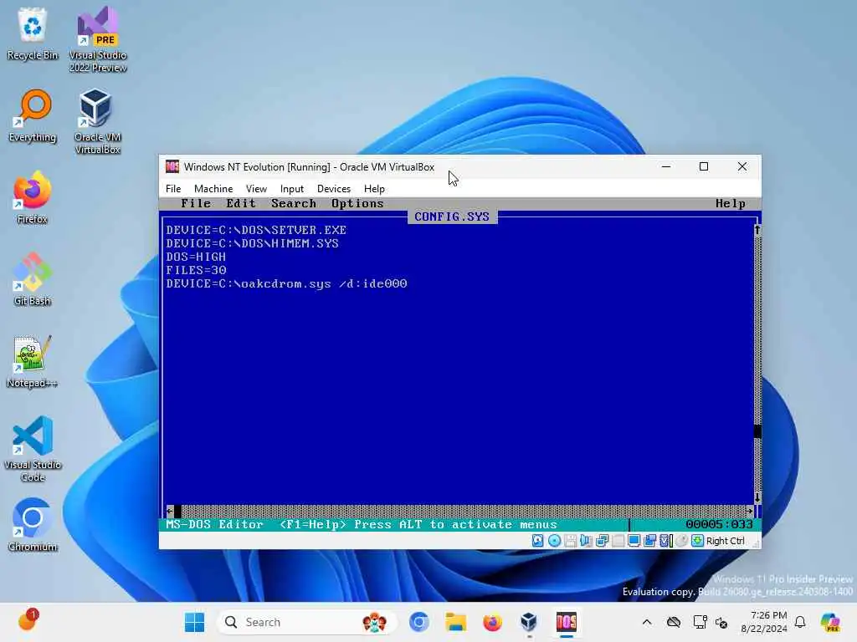Open the Recycle Bin desktop icon
Image resolution: width=857 pixels, height=642 pixels.
[33, 34]
